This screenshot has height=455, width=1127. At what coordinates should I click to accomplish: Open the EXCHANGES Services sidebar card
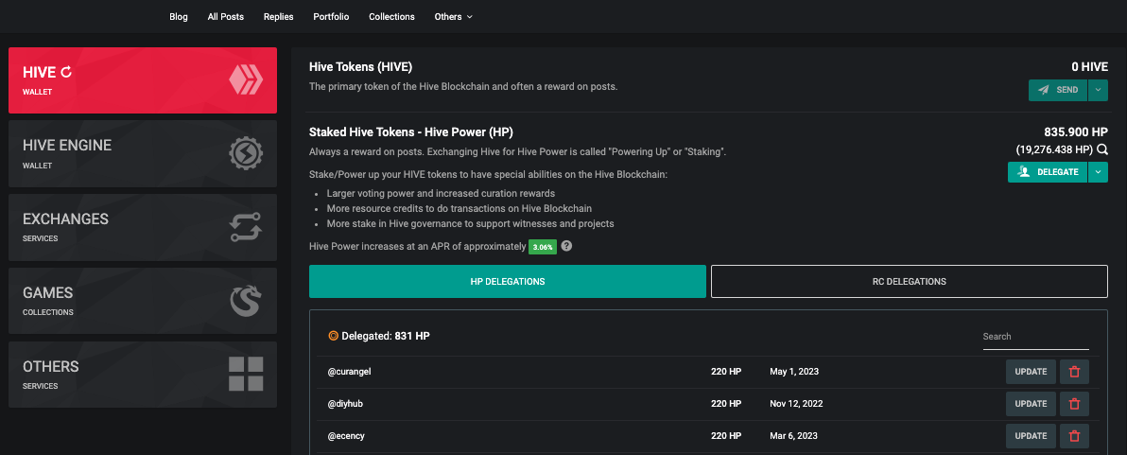143,227
